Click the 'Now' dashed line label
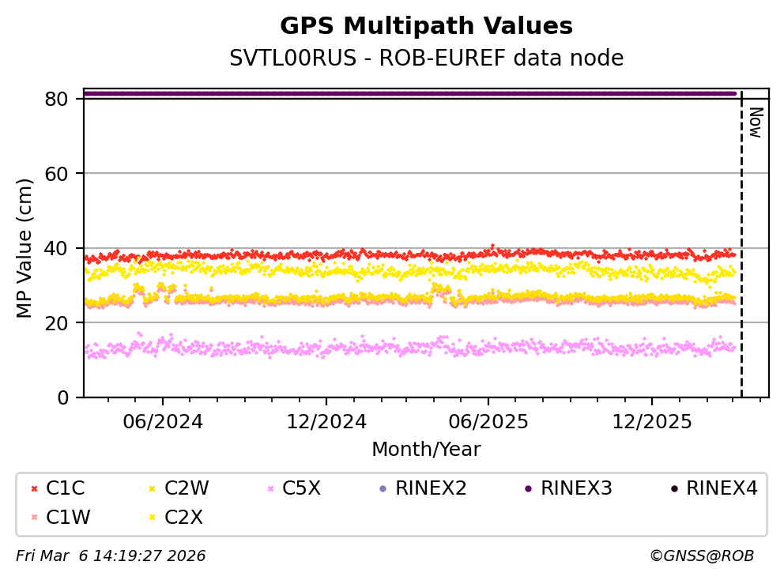The height and width of the screenshot is (580, 784). tap(755, 122)
